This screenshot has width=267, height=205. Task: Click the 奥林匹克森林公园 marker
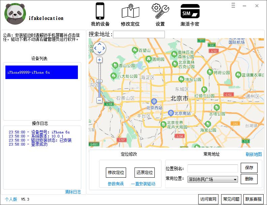click(174, 54)
